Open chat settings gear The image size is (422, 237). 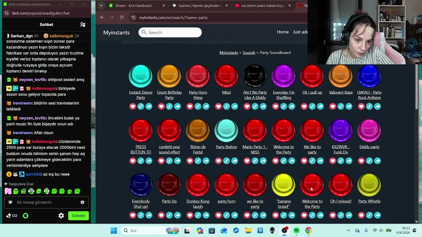[x=61, y=216]
